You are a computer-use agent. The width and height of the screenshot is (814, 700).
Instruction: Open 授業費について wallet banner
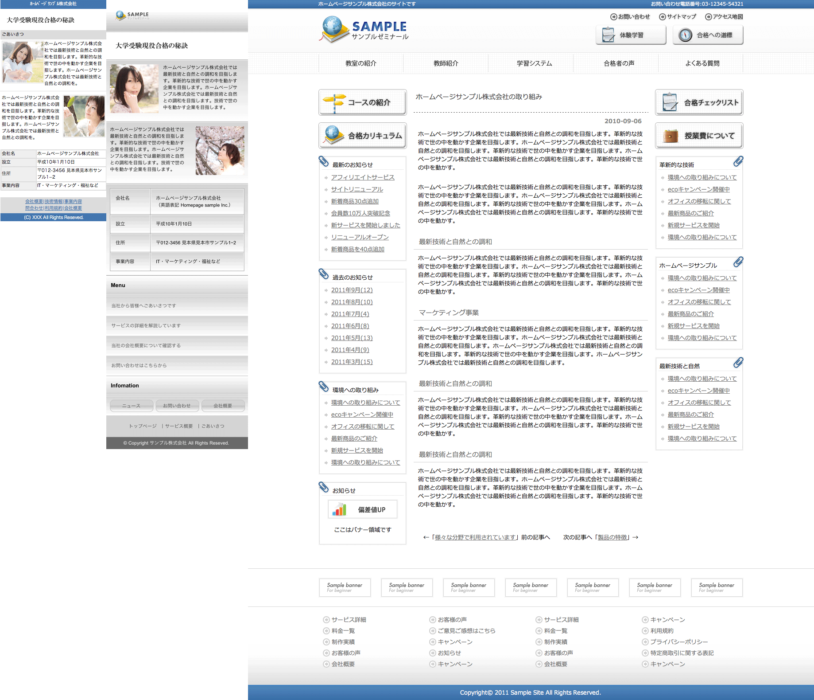point(699,136)
